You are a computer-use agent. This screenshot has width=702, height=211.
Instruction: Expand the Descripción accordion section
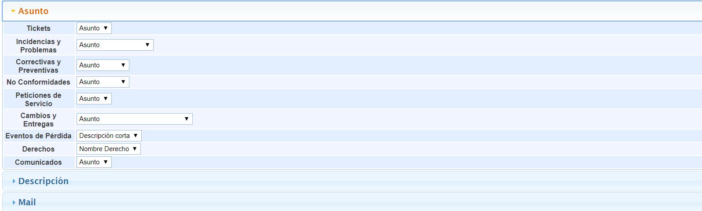[x=43, y=181]
